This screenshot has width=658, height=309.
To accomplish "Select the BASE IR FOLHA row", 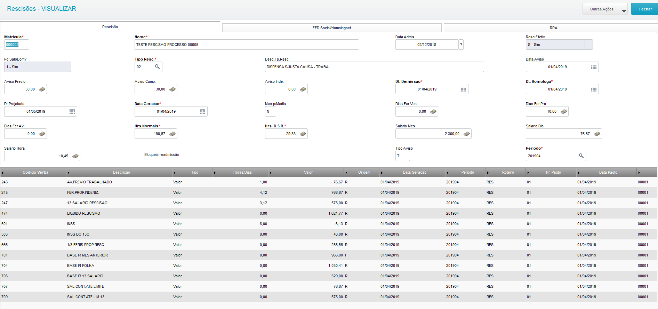I will point(329,266).
